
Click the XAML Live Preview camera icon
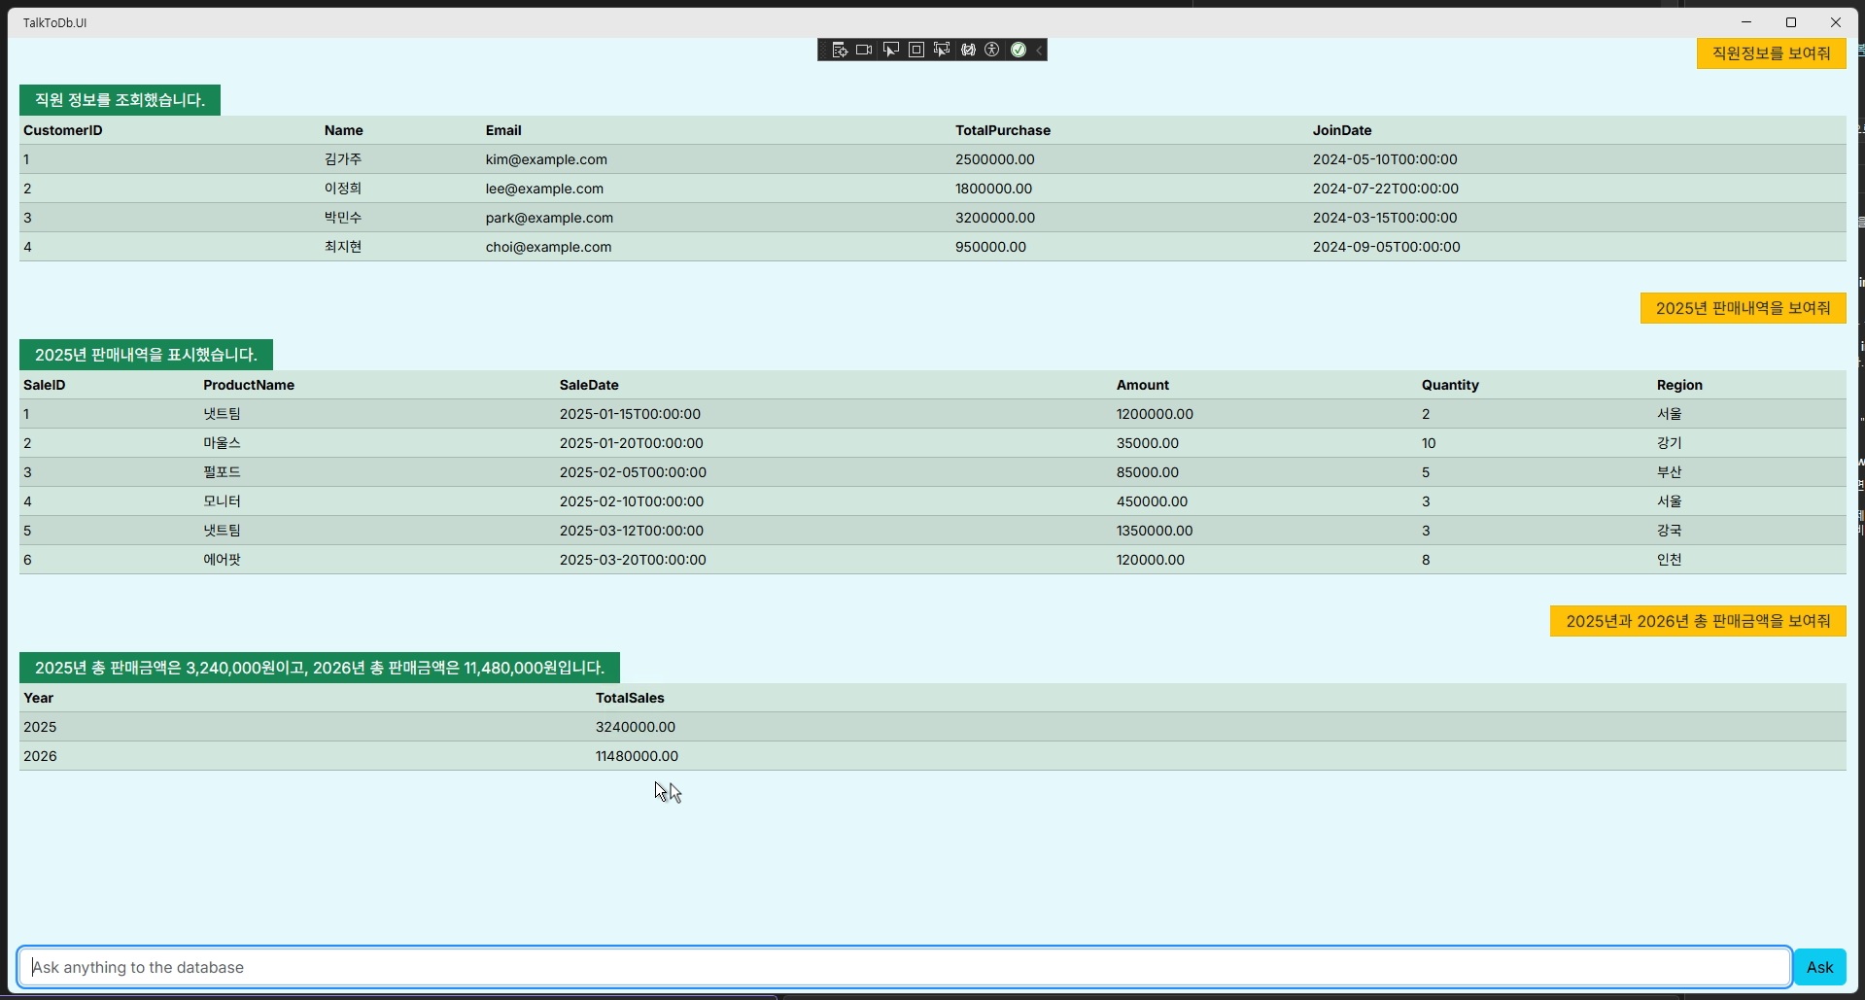864,50
